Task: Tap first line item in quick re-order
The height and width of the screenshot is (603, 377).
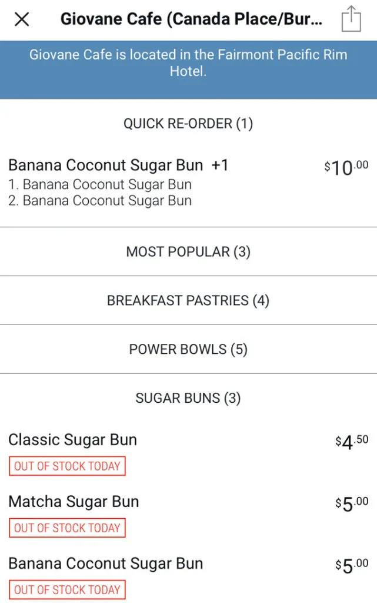Action: click(100, 184)
